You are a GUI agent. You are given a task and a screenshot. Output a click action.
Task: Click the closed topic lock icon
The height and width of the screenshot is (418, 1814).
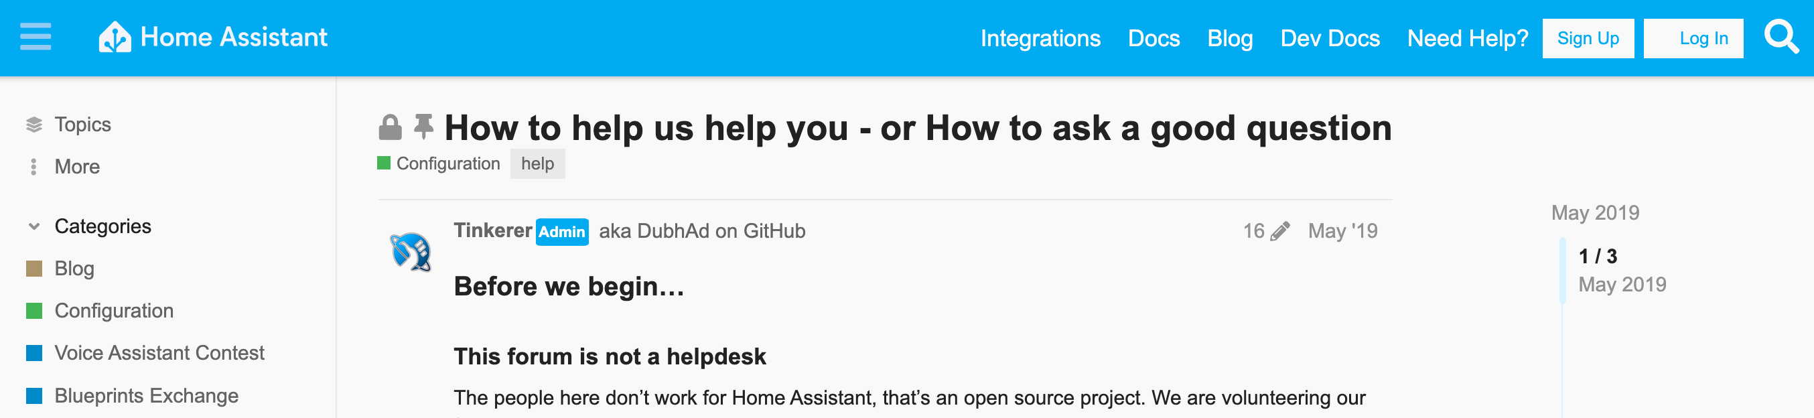point(390,128)
